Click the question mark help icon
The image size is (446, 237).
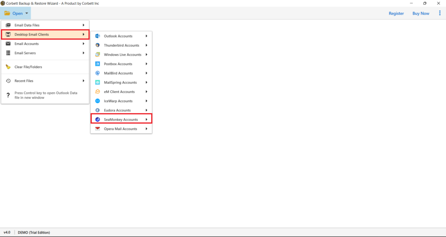point(8,95)
